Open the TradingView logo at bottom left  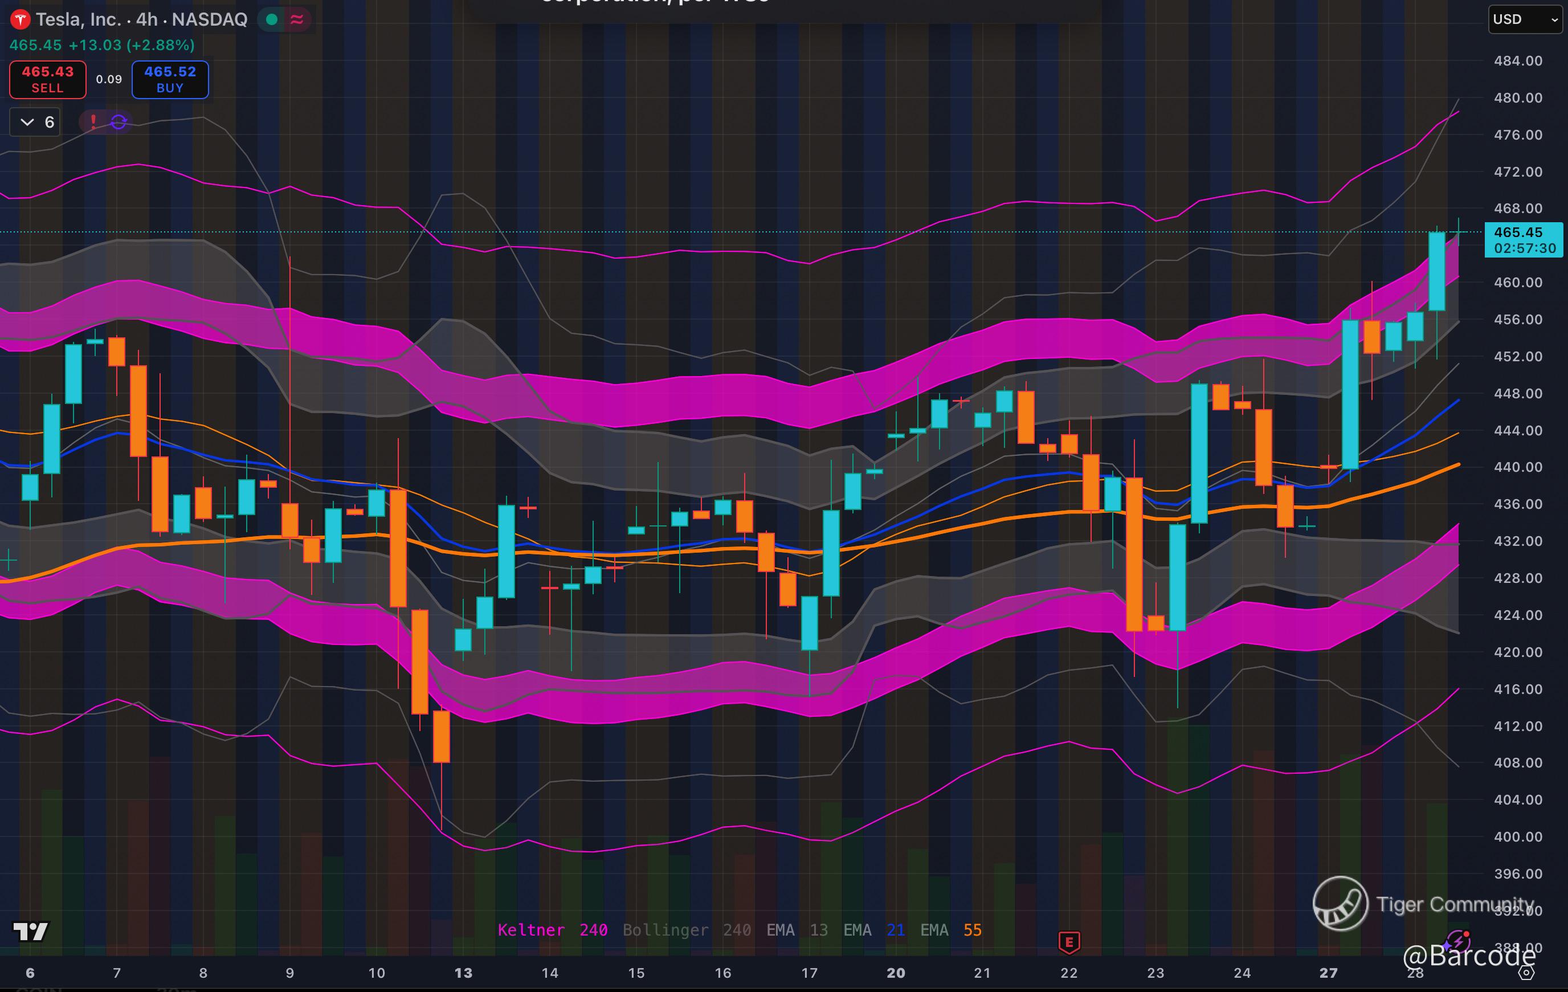[30, 932]
